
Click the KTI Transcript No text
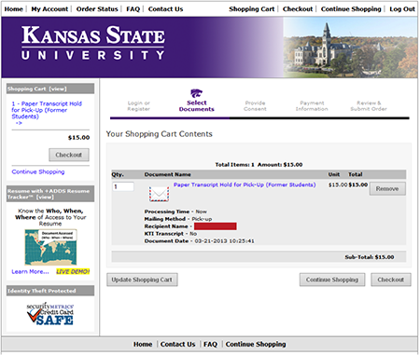pyautogui.click(x=171, y=234)
